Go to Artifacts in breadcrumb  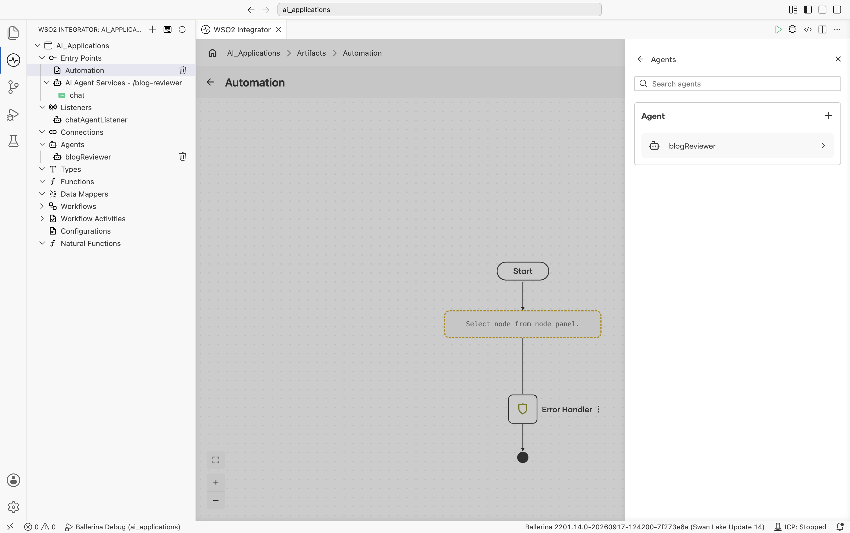311,53
